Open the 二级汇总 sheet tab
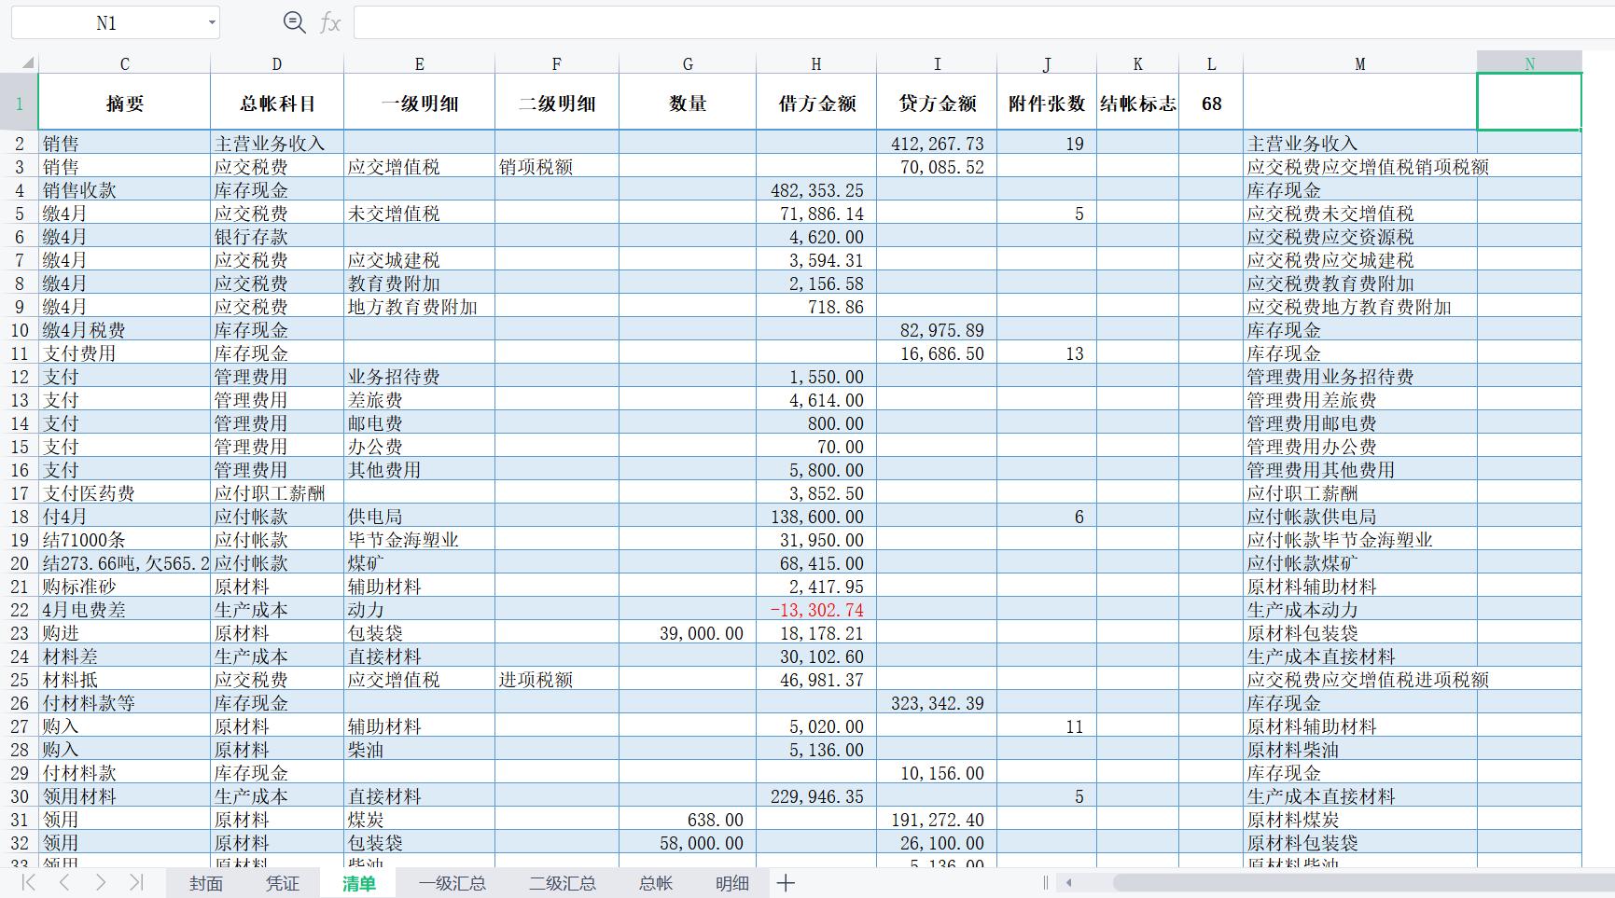Image resolution: width=1615 pixels, height=898 pixels. point(561,882)
